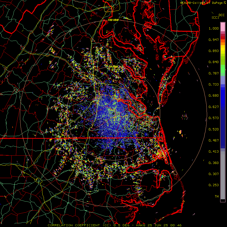Image resolution: width=227 pixels, height=227 pixels.
Task: Click the gray color band in the legend
Action: click(x=223, y=175)
